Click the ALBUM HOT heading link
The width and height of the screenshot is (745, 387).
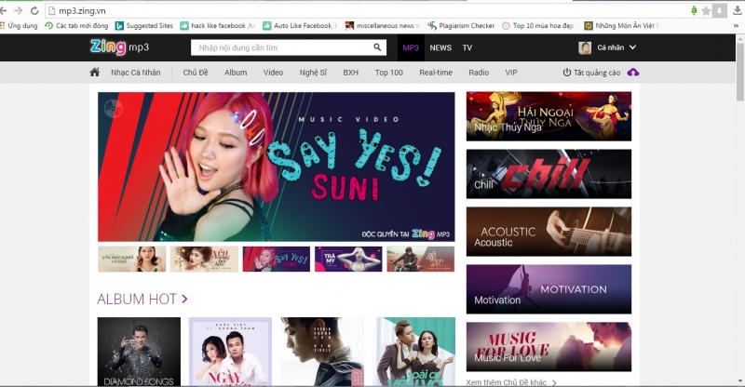[x=137, y=299]
